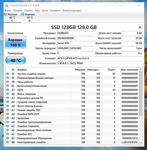The height and width of the screenshot is (150, 147).
Task: Click the total host writes value field
Action: [132, 38]
